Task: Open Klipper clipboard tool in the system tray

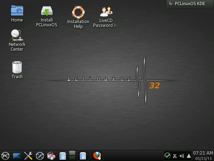Action: pos(175,156)
